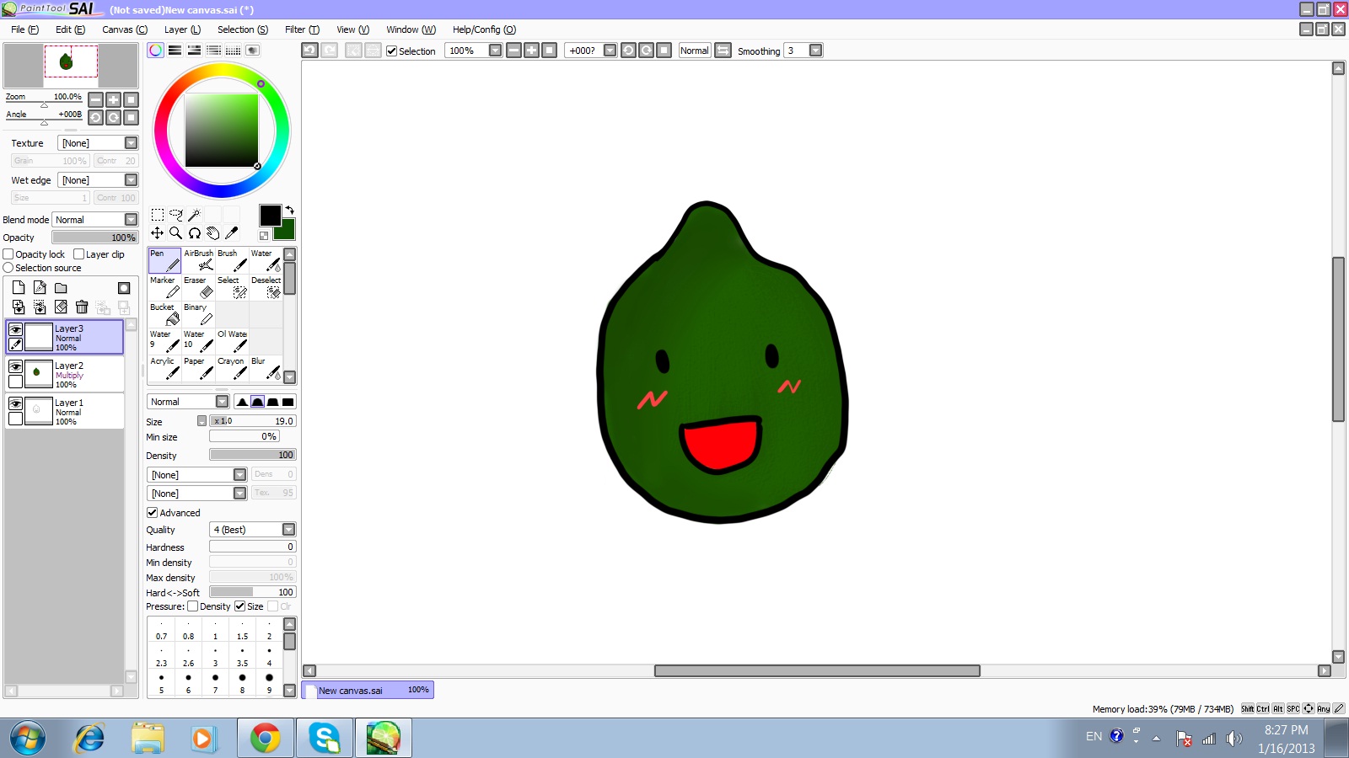Viewport: 1349px width, 758px height.
Task: Select the AirBrush tool
Action: pos(198,260)
